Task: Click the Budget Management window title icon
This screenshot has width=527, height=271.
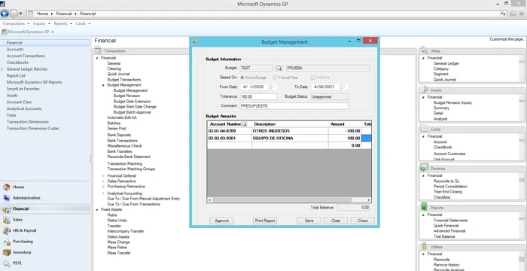Action: (195, 41)
